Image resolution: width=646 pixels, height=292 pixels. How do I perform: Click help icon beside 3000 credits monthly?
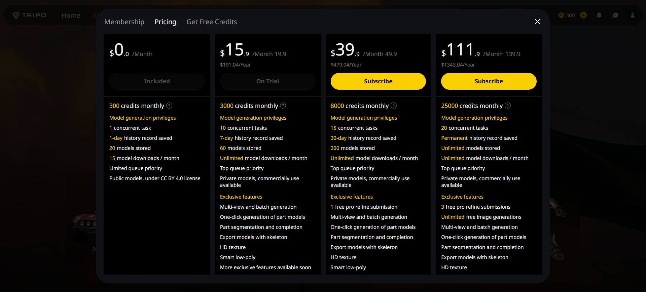[x=283, y=106]
